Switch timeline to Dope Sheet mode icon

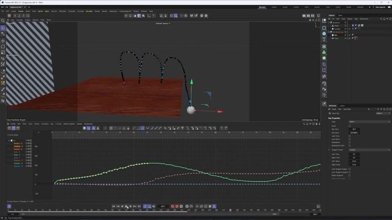point(9,128)
